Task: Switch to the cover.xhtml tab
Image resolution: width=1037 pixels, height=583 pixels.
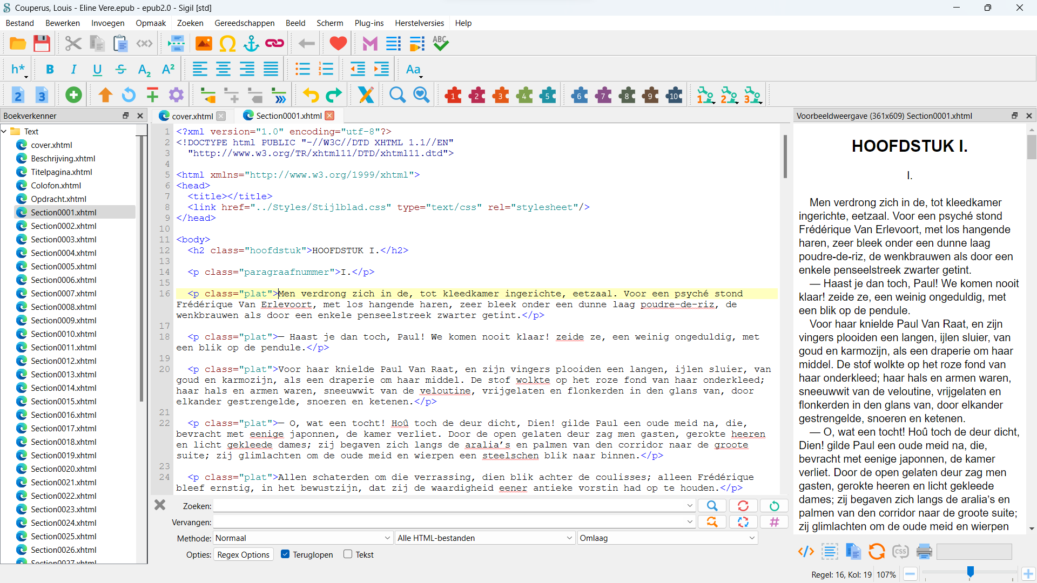Action: click(x=192, y=116)
